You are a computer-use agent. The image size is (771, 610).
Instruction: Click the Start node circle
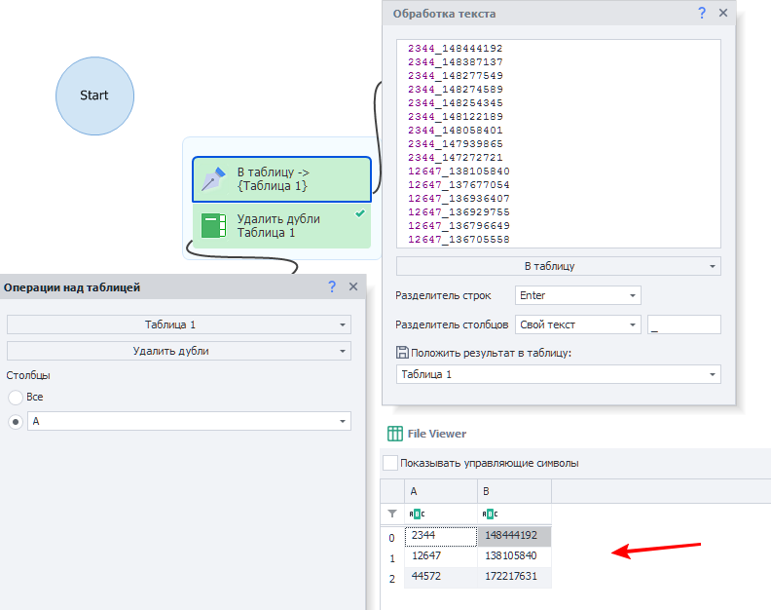click(x=94, y=95)
